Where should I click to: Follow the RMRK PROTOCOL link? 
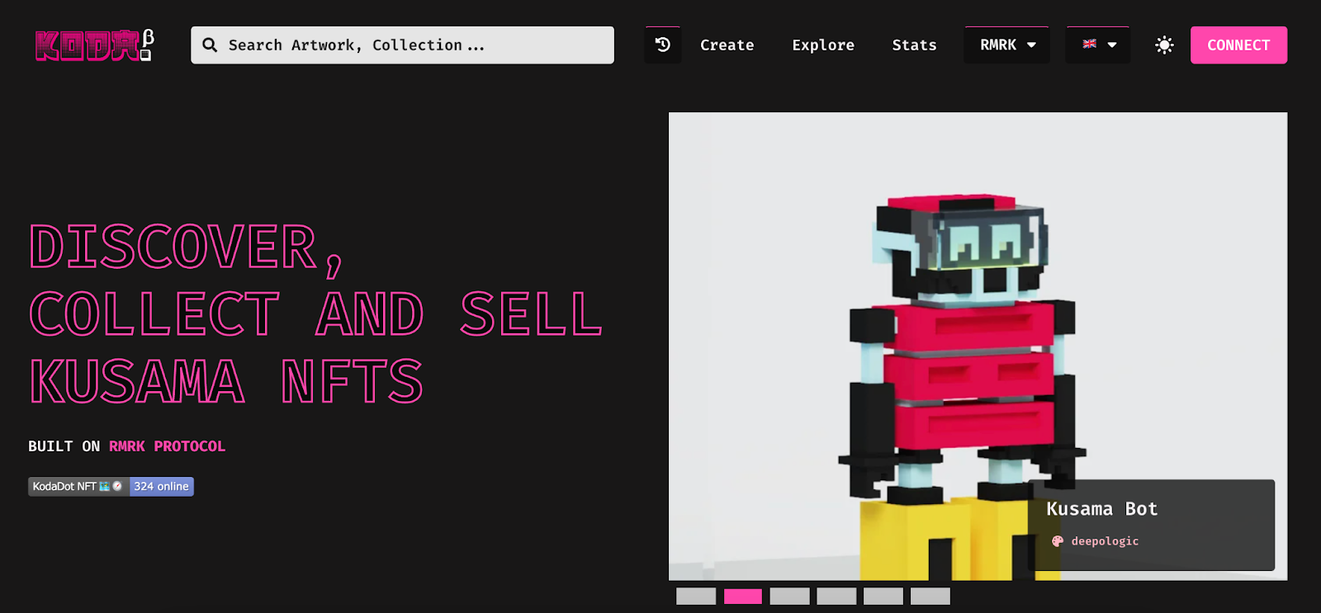click(x=167, y=446)
